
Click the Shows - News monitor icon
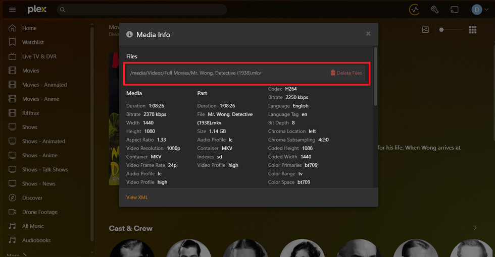click(12, 183)
